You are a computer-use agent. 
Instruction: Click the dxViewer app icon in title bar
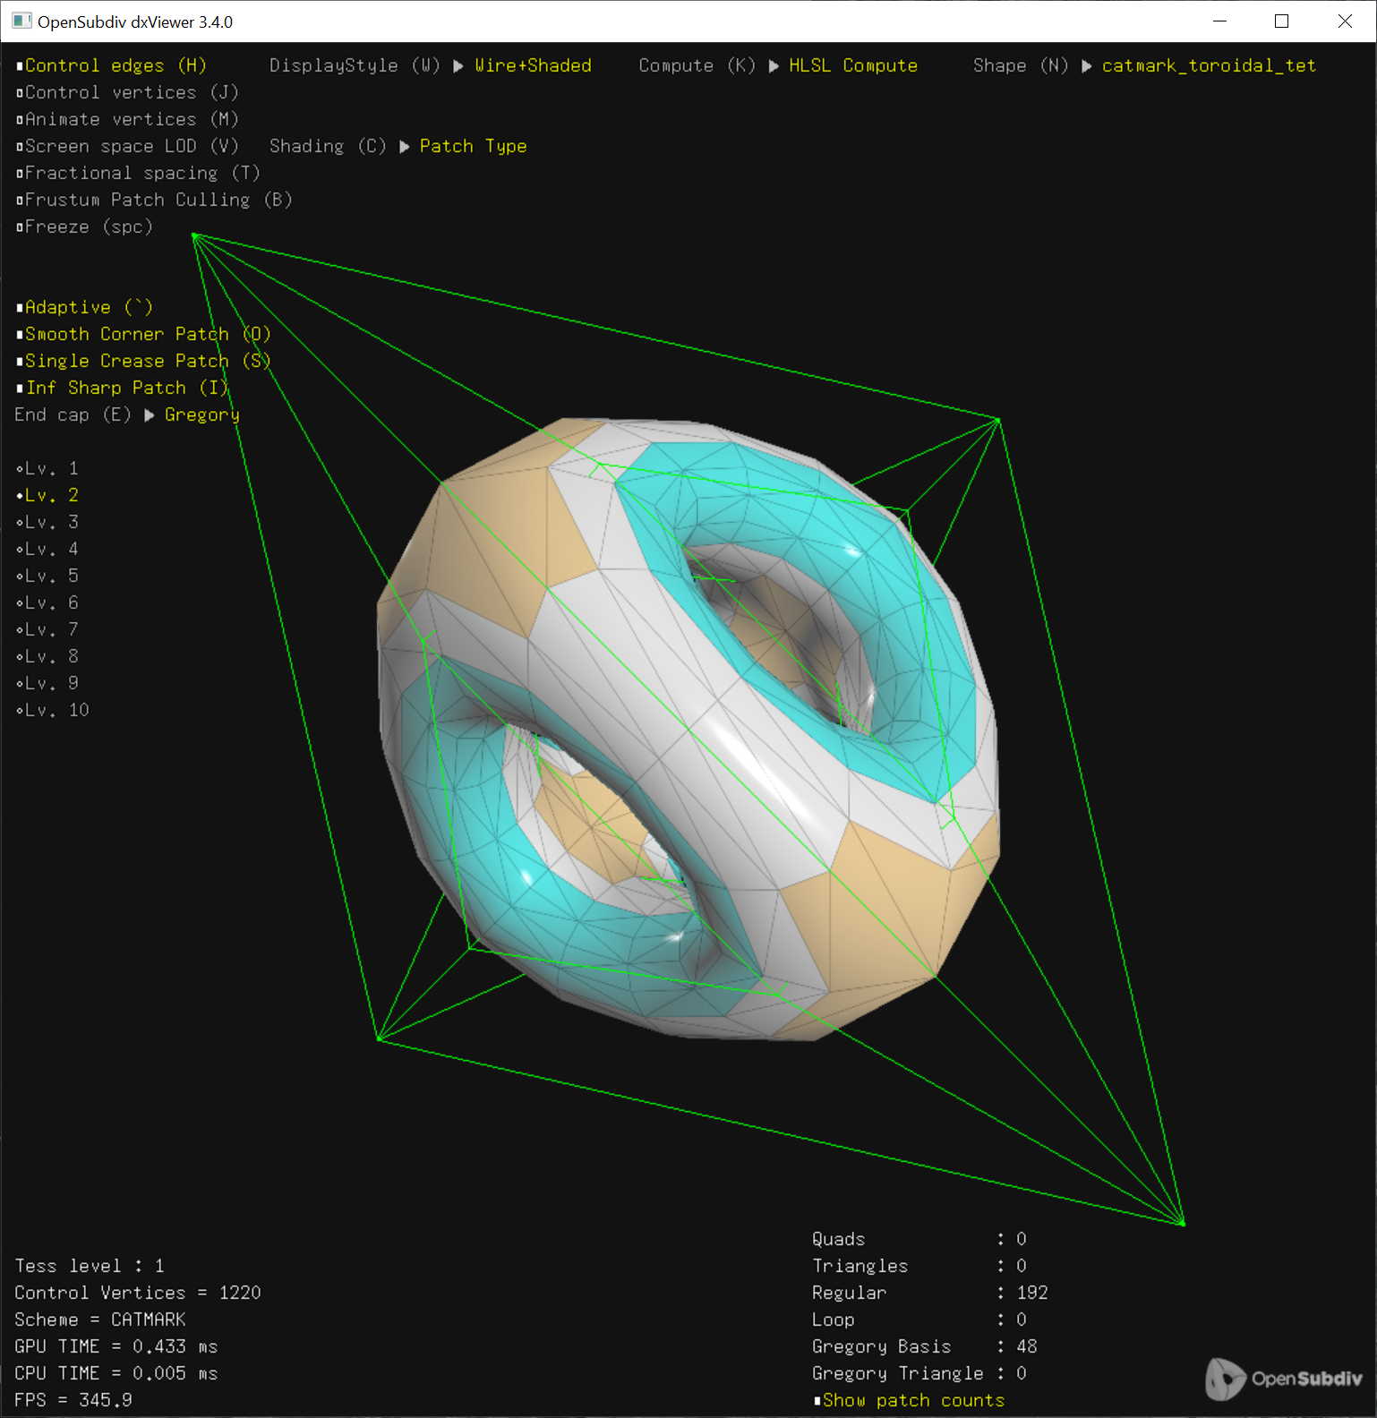click(x=21, y=21)
